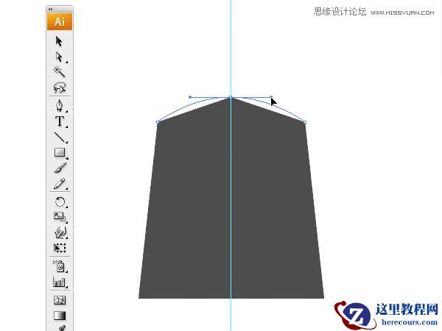
Task: Select the Gradient tool
Action: tap(60, 316)
